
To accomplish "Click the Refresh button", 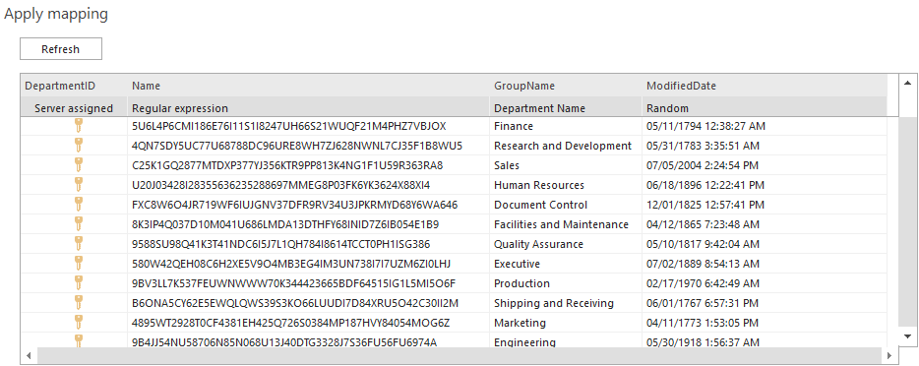I will [61, 49].
